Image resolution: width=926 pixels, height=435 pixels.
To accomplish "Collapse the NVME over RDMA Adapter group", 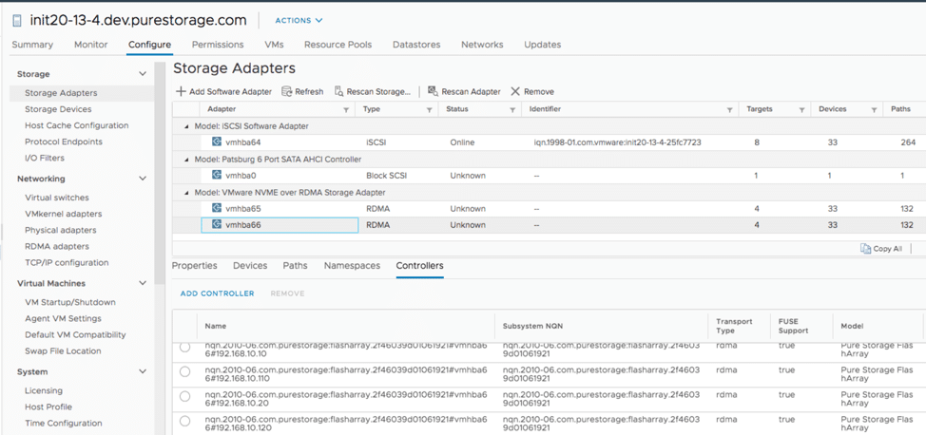I will [x=187, y=193].
